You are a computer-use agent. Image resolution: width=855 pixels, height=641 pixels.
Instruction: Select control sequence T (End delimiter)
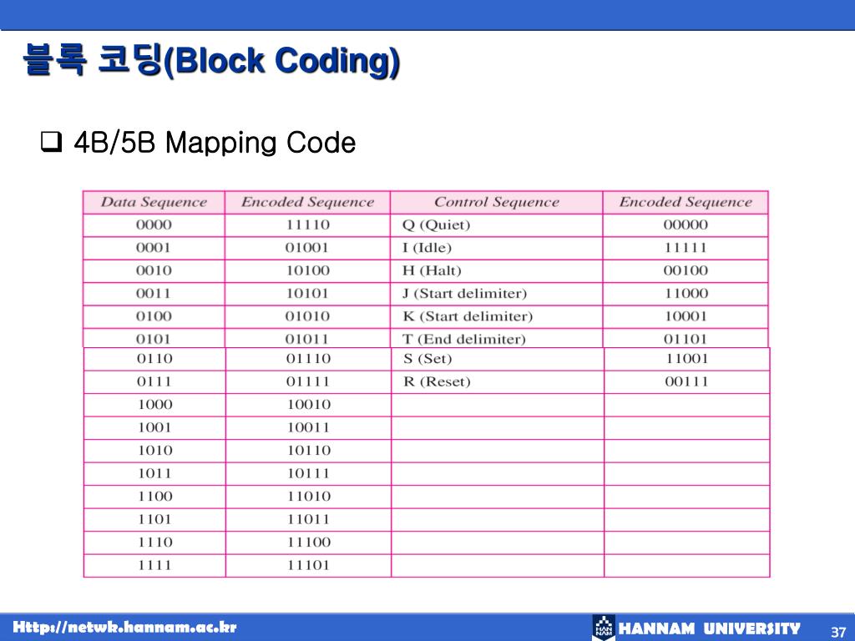[464, 340]
